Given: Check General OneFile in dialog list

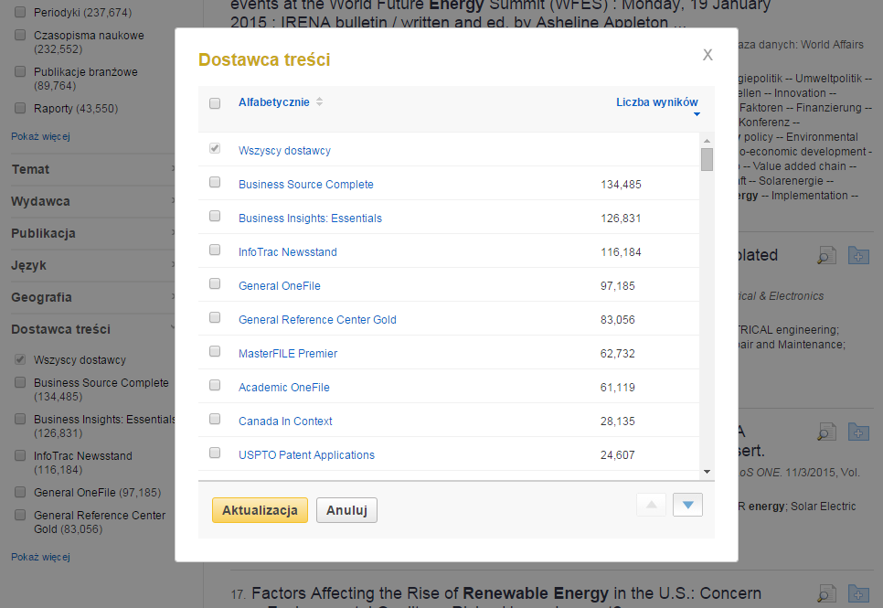Looking at the screenshot, I should (215, 283).
